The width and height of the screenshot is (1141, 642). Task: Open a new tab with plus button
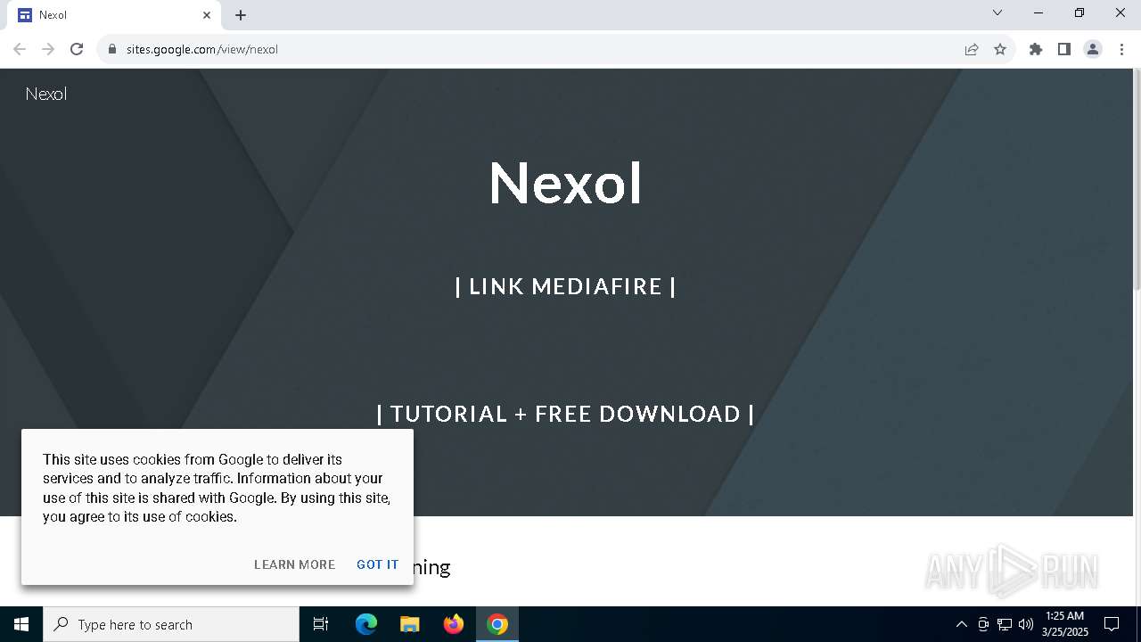(x=241, y=15)
